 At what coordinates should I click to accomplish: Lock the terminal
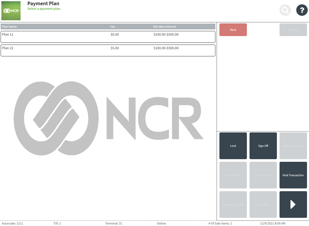pyautogui.click(x=233, y=146)
